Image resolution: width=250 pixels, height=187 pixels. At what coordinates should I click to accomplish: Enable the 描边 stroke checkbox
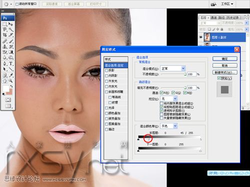pyautogui.click(x=106, y=129)
